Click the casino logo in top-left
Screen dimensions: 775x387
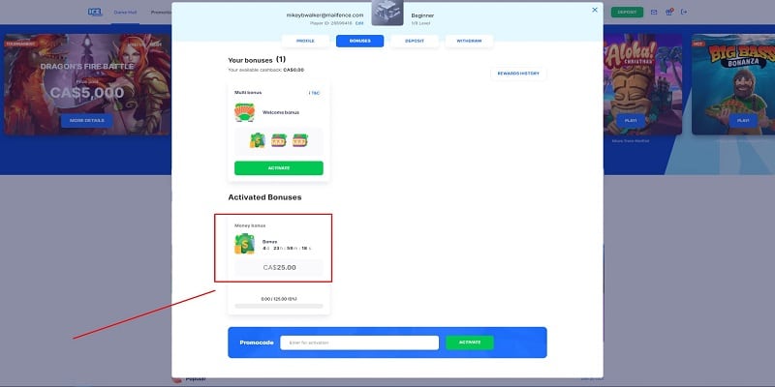tap(94, 12)
